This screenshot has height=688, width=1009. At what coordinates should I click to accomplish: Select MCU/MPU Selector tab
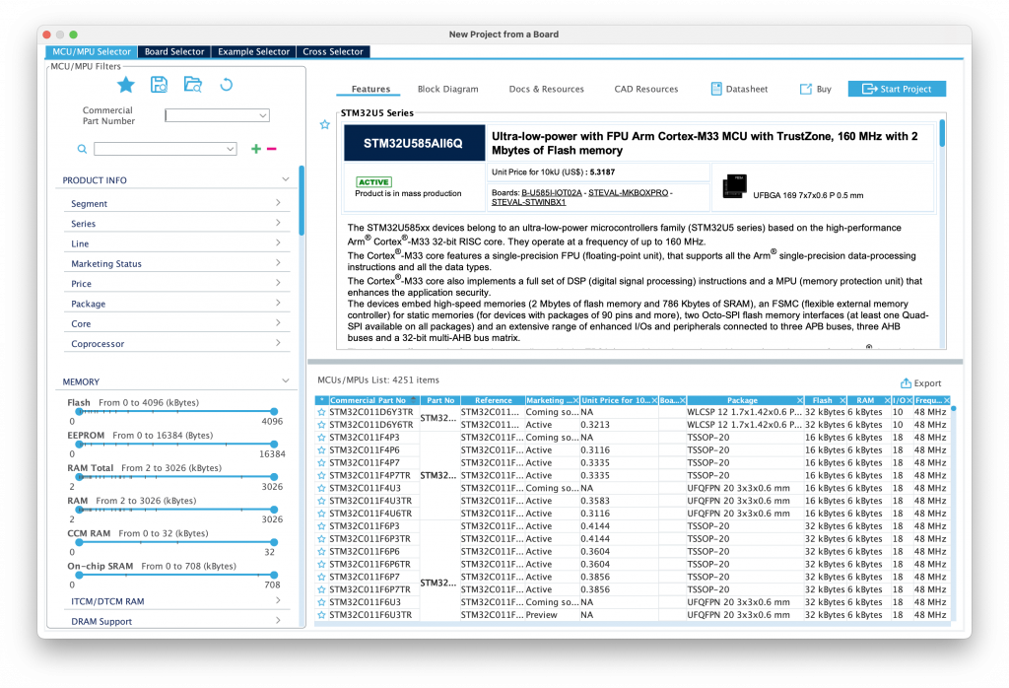coord(92,51)
